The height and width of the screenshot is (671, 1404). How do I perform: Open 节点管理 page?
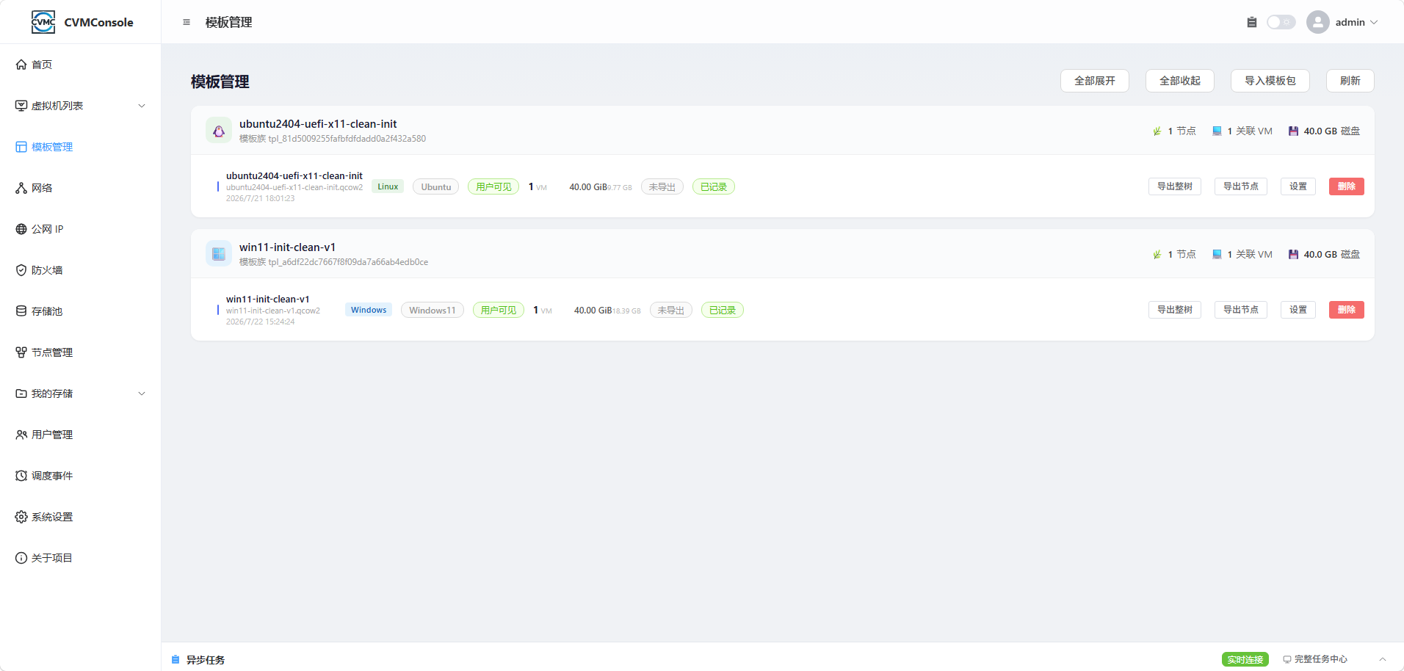tap(81, 352)
